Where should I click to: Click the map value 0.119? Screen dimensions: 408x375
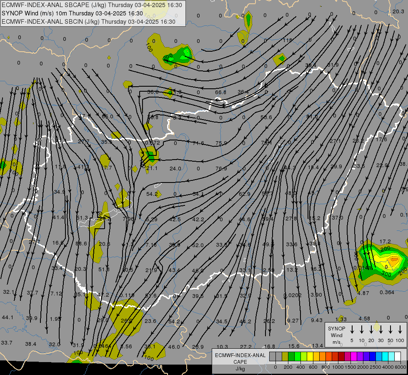click(x=127, y=295)
